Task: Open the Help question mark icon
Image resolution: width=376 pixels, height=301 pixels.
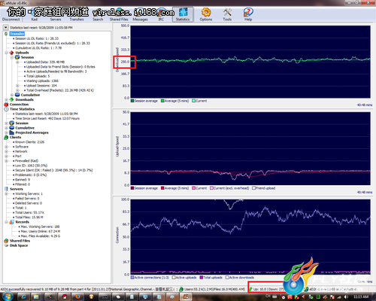Action: click(248, 12)
